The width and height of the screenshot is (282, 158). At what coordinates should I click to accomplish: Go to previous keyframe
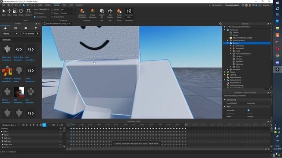tap(26, 125)
